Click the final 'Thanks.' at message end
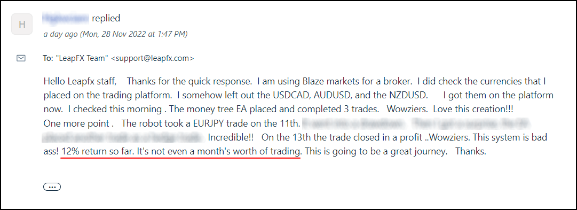This screenshot has height=210, width=577. tap(471, 151)
